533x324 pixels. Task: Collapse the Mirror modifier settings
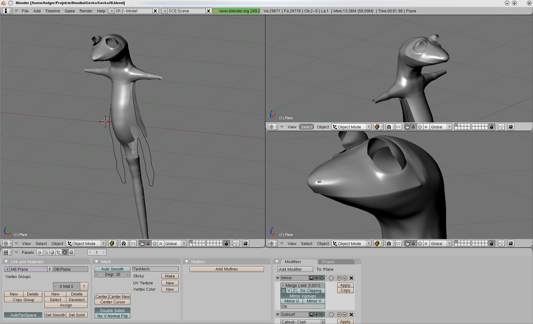[x=278, y=278]
